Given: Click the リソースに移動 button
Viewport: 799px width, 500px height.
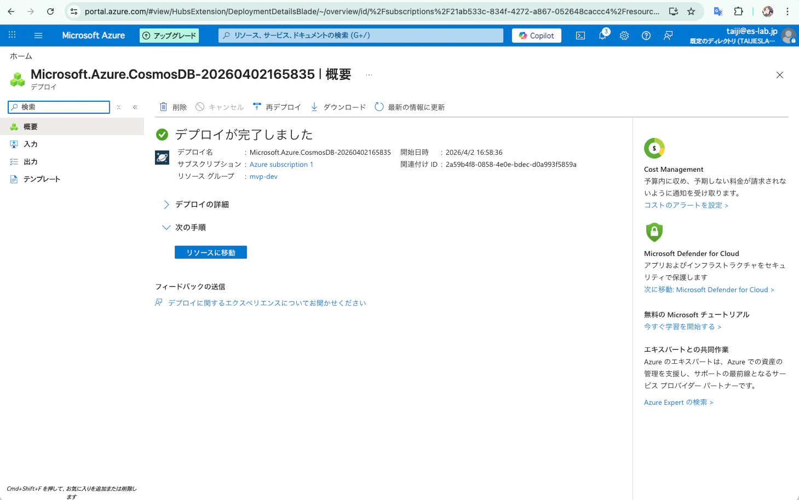Looking at the screenshot, I should click(211, 252).
